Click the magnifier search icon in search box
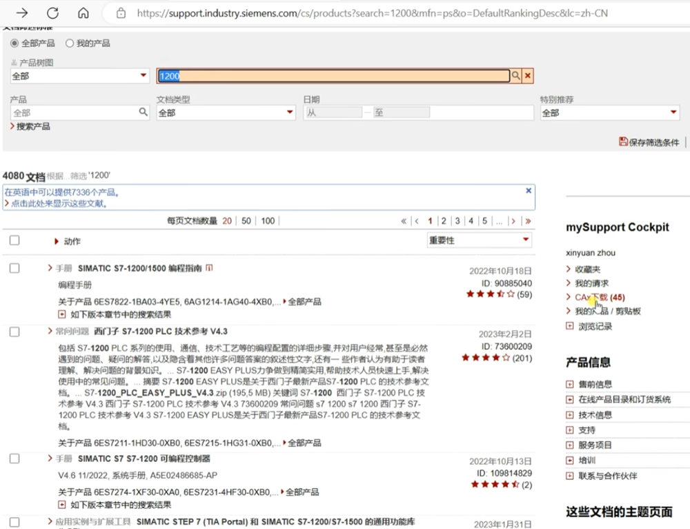 pyautogui.click(x=515, y=76)
